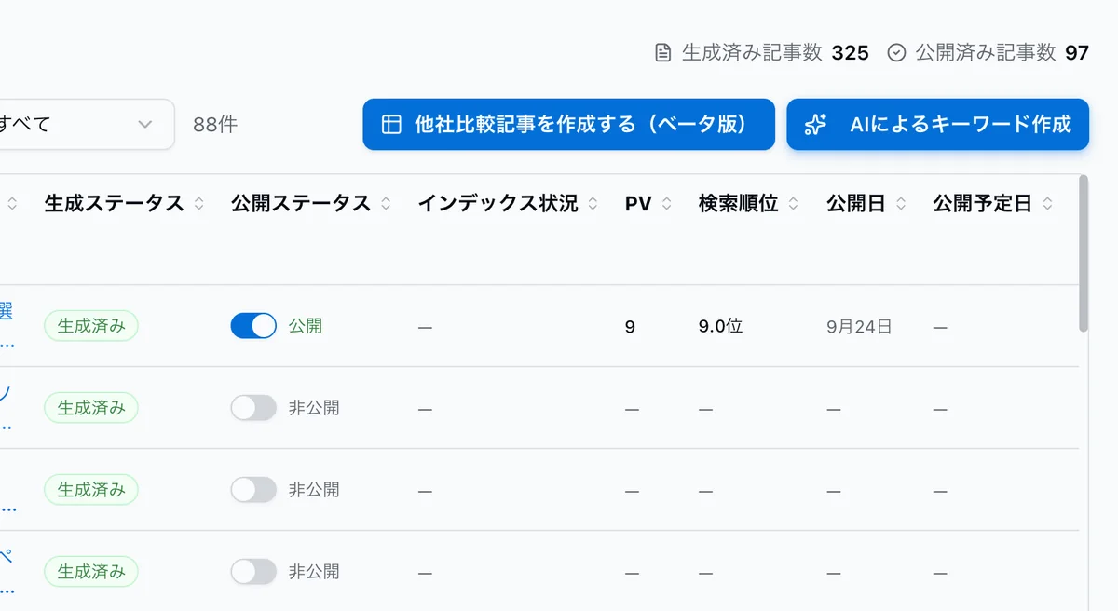This screenshot has width=1118, height=611.
Task: Click the PV column header text
Action: (x=638, y=204)
